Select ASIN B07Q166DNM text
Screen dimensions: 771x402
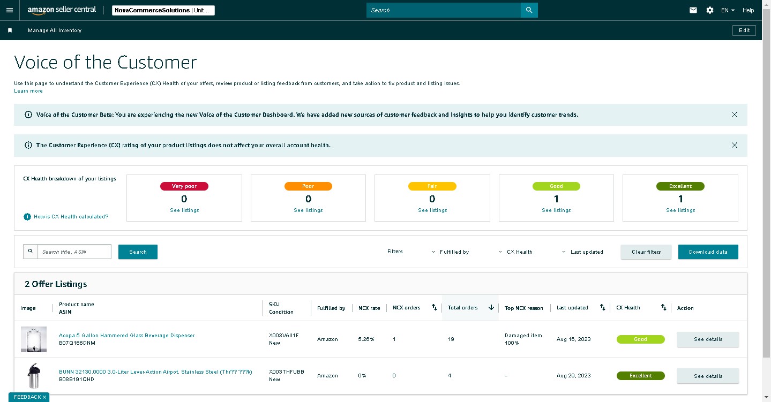click(x=77, y=343)
